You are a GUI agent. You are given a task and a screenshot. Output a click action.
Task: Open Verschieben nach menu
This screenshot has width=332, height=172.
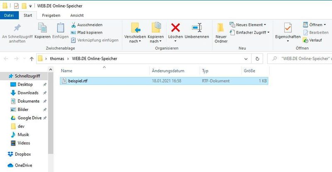point(135,33)
